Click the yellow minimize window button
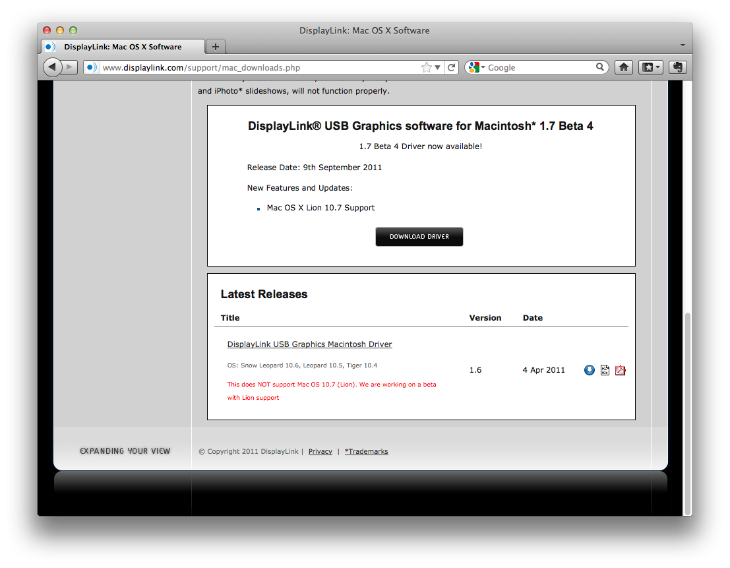 pyautogui.click(x=59, y=30)
